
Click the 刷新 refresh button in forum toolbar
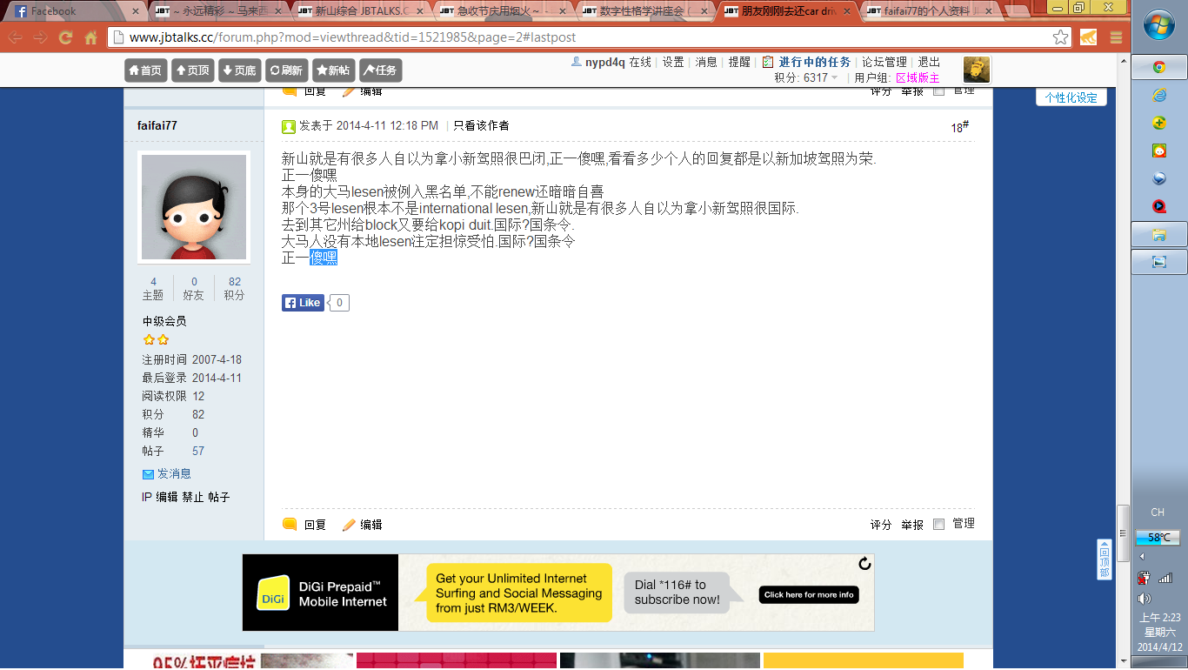[286, 70]
